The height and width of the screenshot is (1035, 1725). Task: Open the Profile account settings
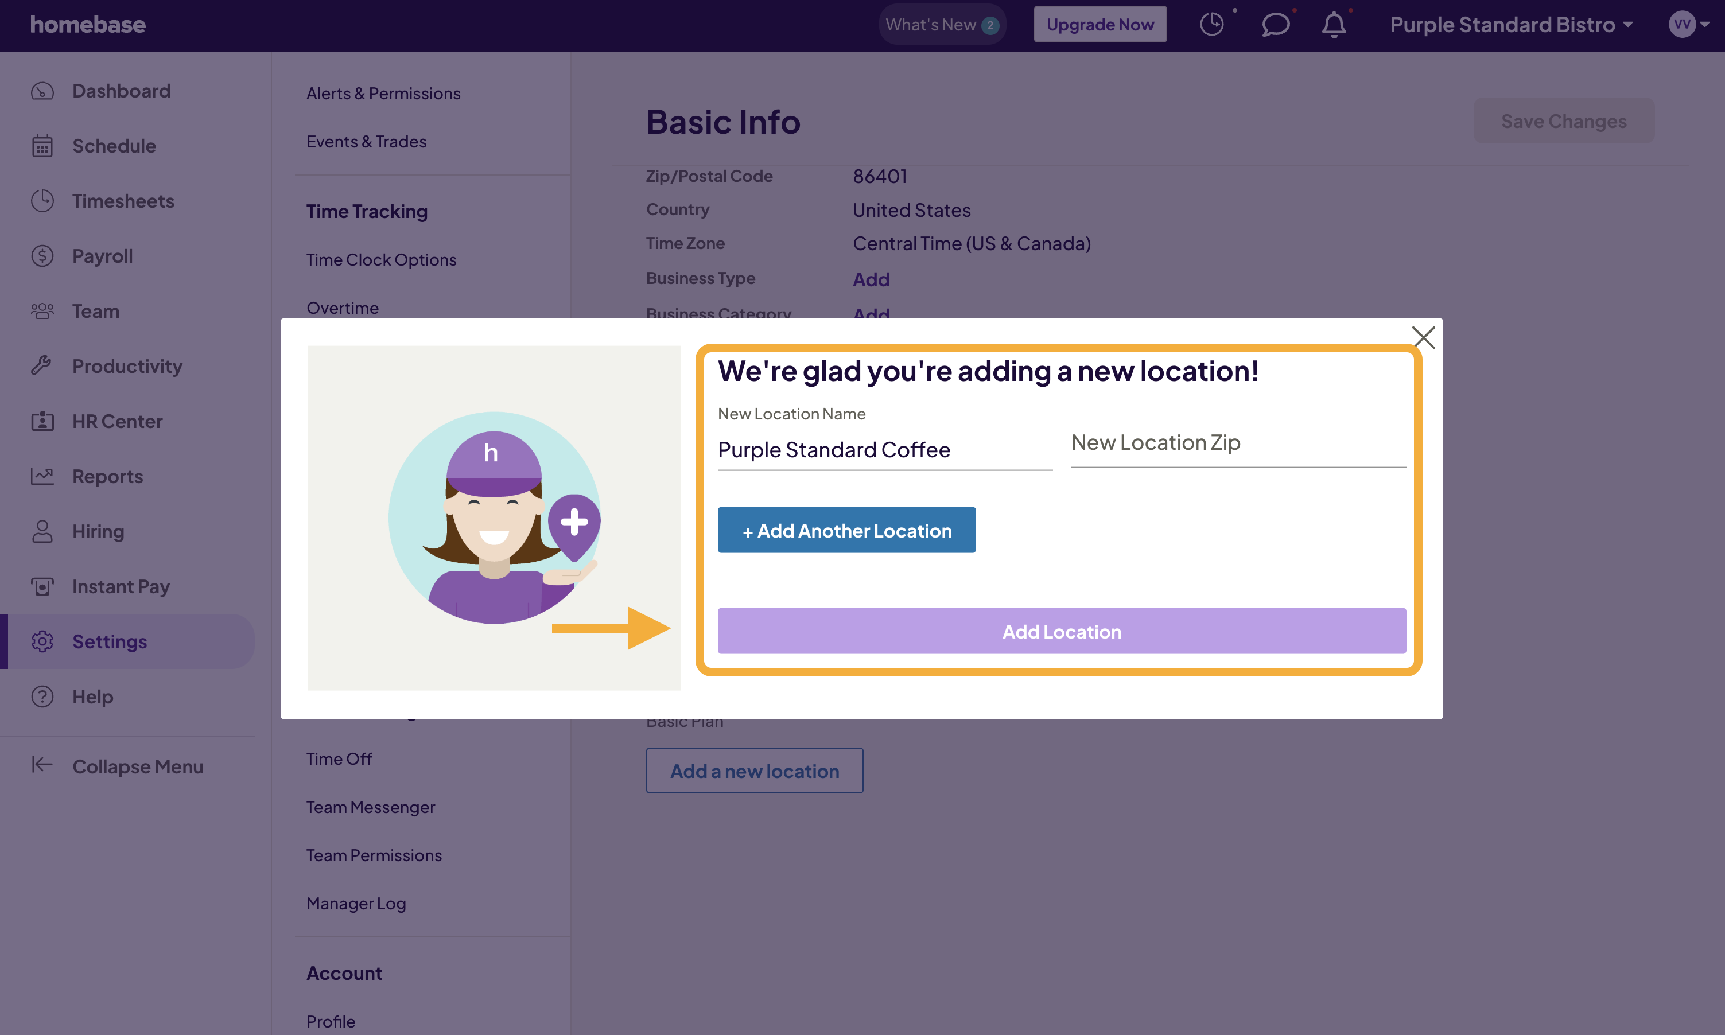click(331, 1021)
